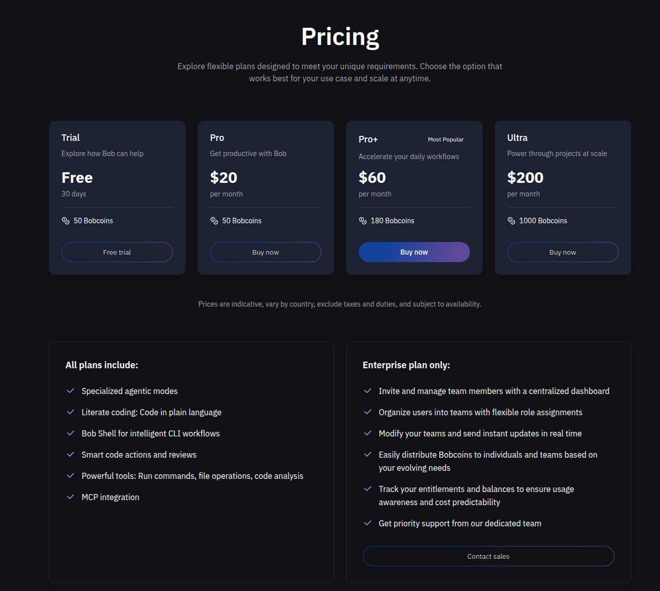Image resolution: width=660 pixels, height=591 pixels.
Task: Click the Pricing page heading
Action: point(340,37)
